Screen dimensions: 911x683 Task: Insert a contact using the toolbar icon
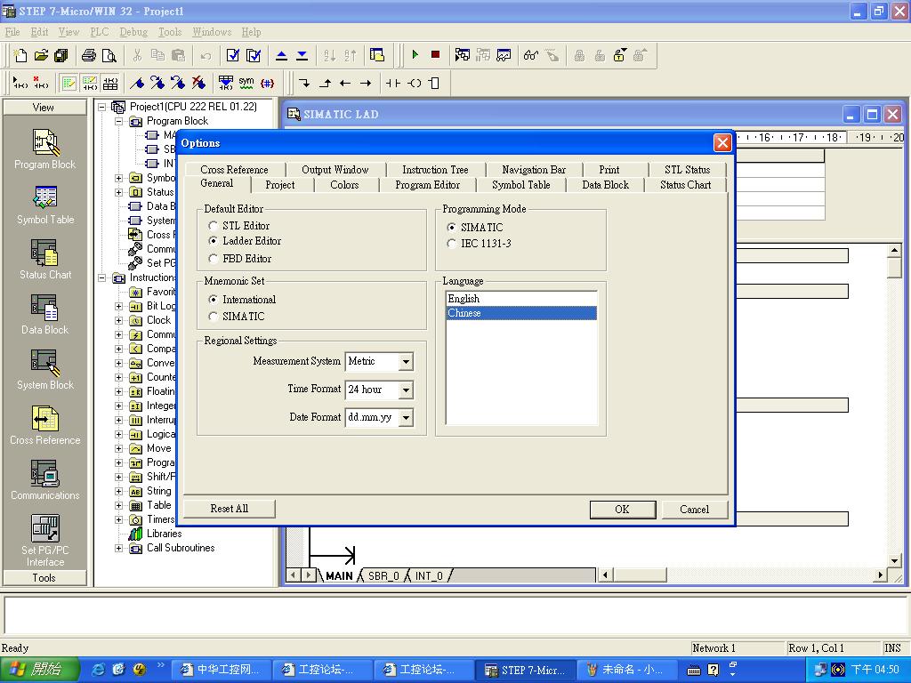(393, 83)
